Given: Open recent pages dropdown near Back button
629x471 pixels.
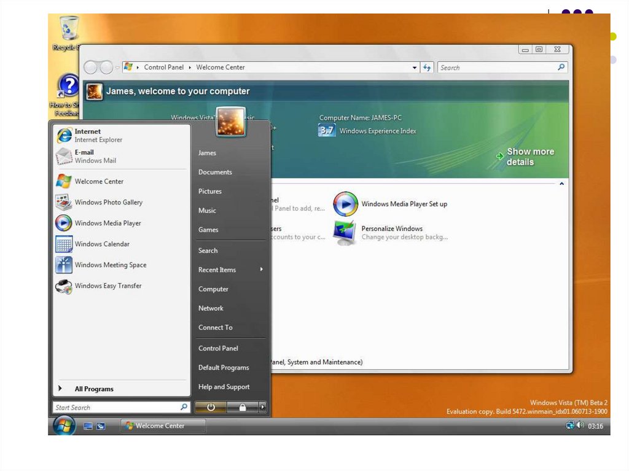Looking at the screenshot, I should (117, 67).
